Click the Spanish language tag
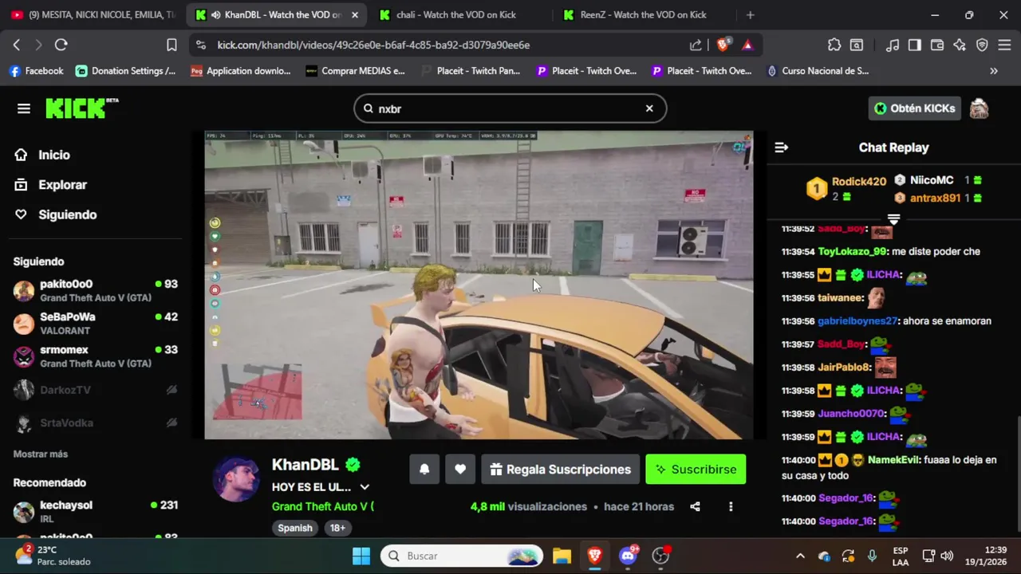 (x=295, y=528)
